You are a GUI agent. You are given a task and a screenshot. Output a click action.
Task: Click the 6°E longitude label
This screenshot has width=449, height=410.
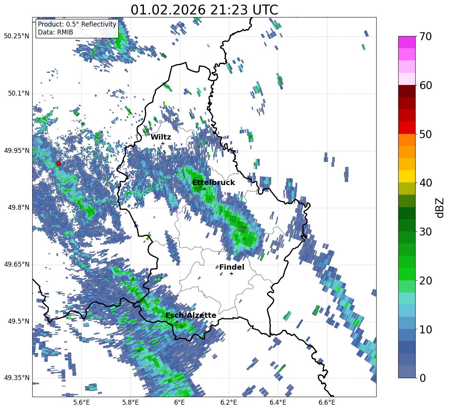179,402
